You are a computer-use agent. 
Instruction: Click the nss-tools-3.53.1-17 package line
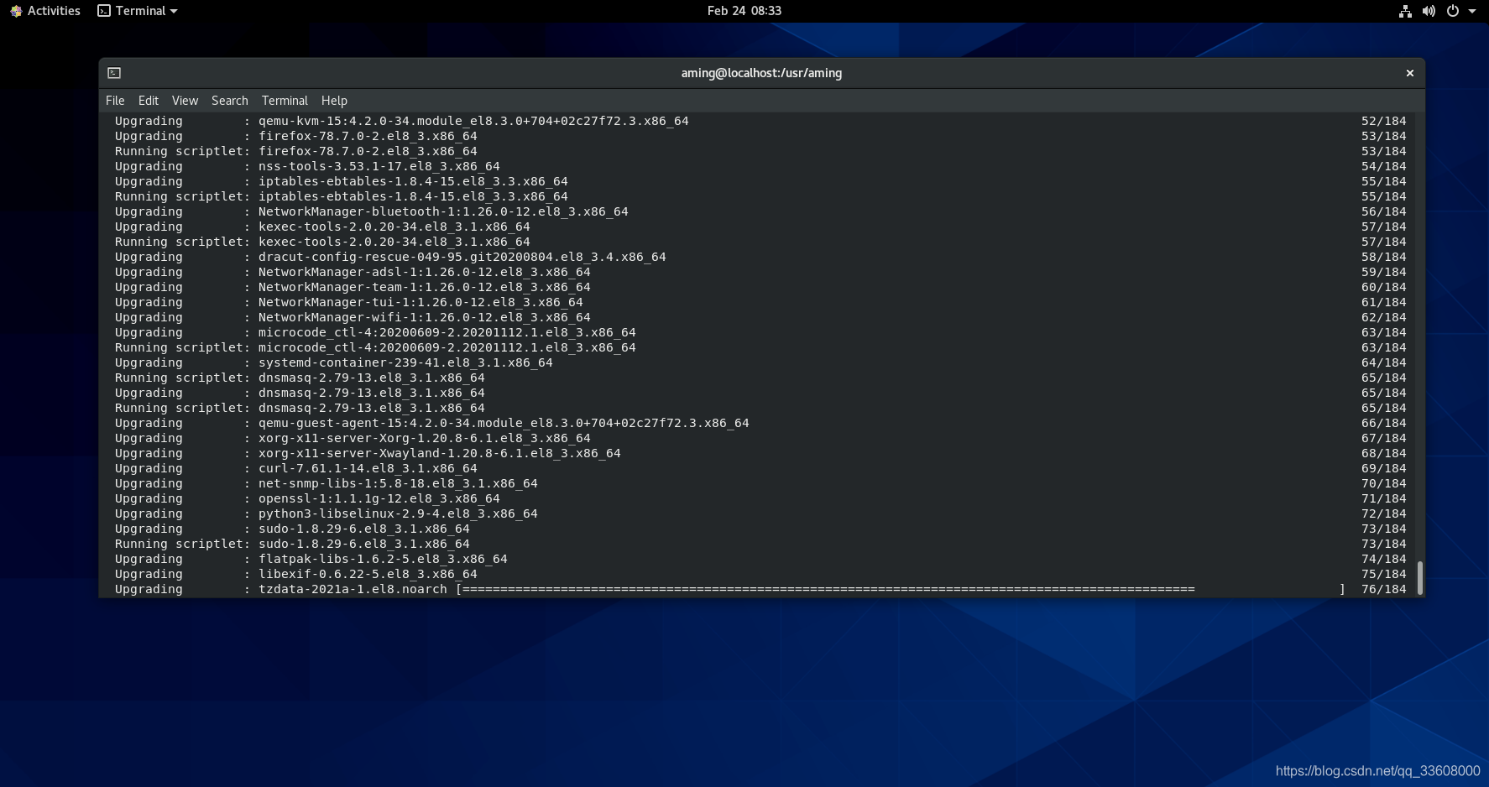coord(760,167)
